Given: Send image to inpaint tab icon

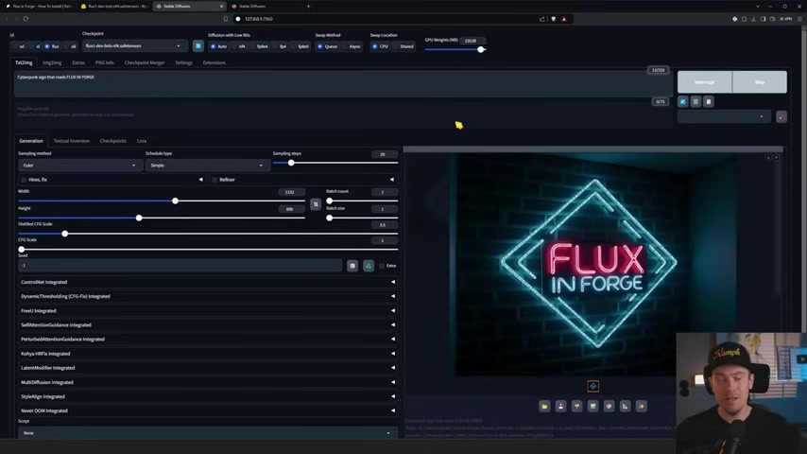Looking at the screenshot, I should click(609, 406).
